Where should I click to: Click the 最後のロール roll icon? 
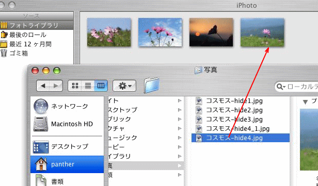point(4,35)
